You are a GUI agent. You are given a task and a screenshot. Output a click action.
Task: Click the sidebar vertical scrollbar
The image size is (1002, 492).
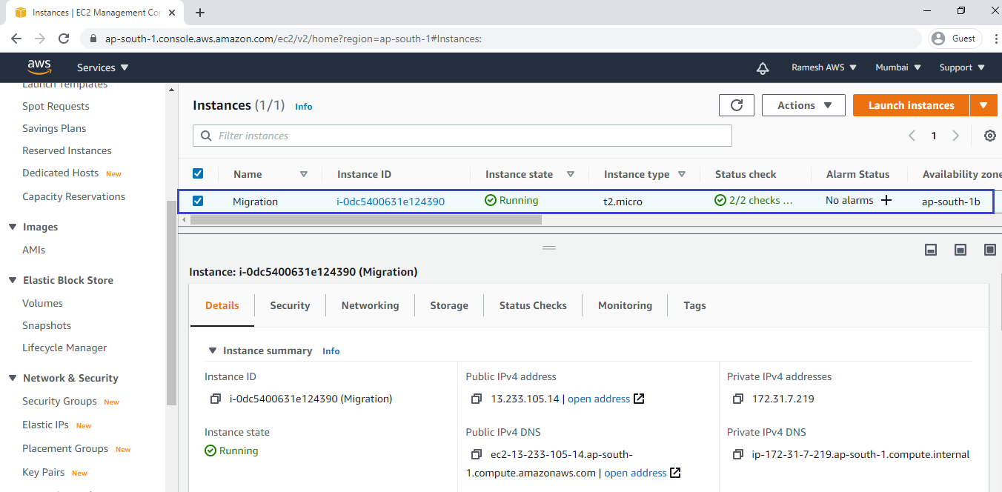(172, 302)
